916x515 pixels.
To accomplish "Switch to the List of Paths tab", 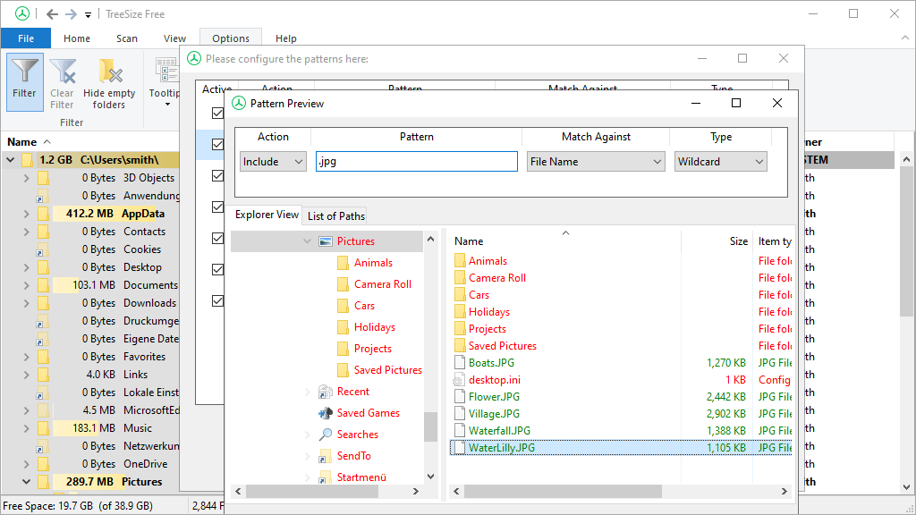I will [x=335, y=215].
